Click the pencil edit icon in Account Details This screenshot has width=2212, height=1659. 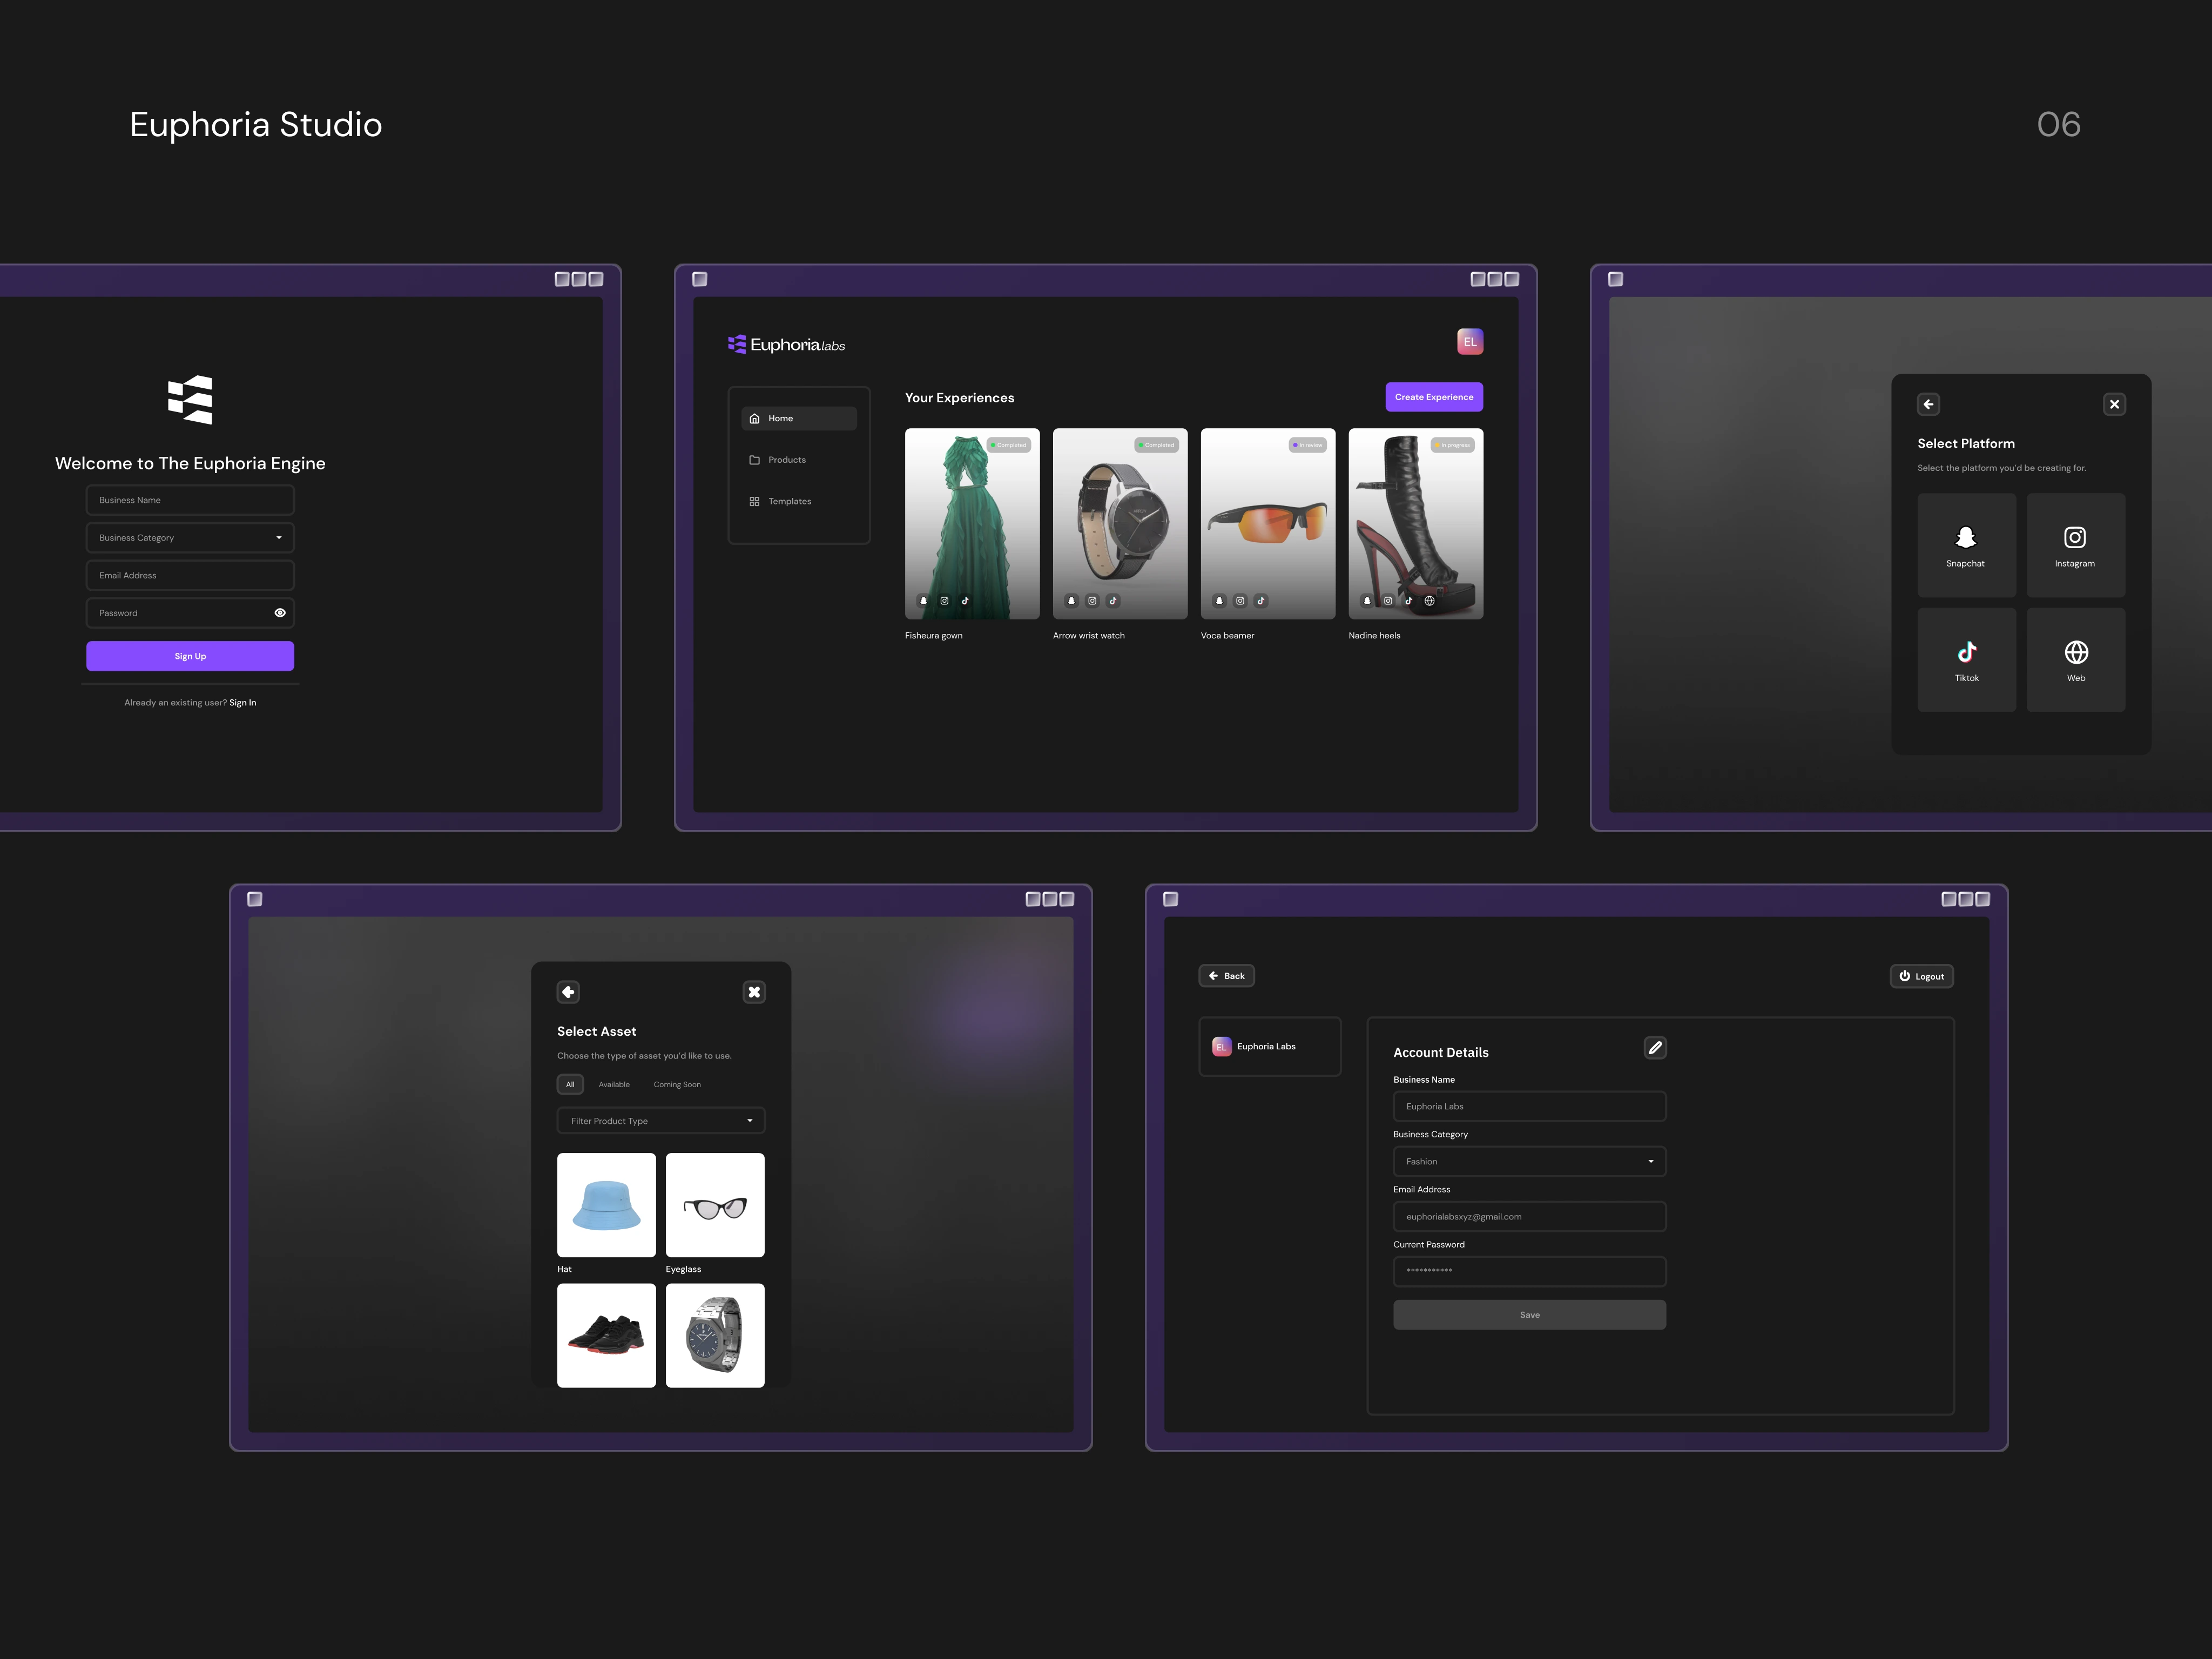1655,1048
